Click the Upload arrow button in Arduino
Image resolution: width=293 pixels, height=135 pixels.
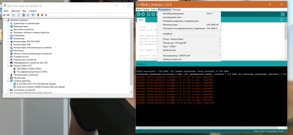(143, 14)
